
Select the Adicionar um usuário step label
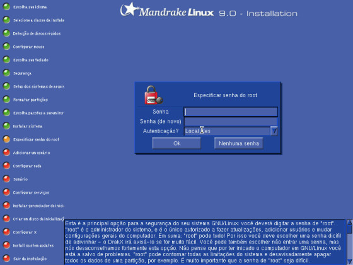[x=32, y=153]
